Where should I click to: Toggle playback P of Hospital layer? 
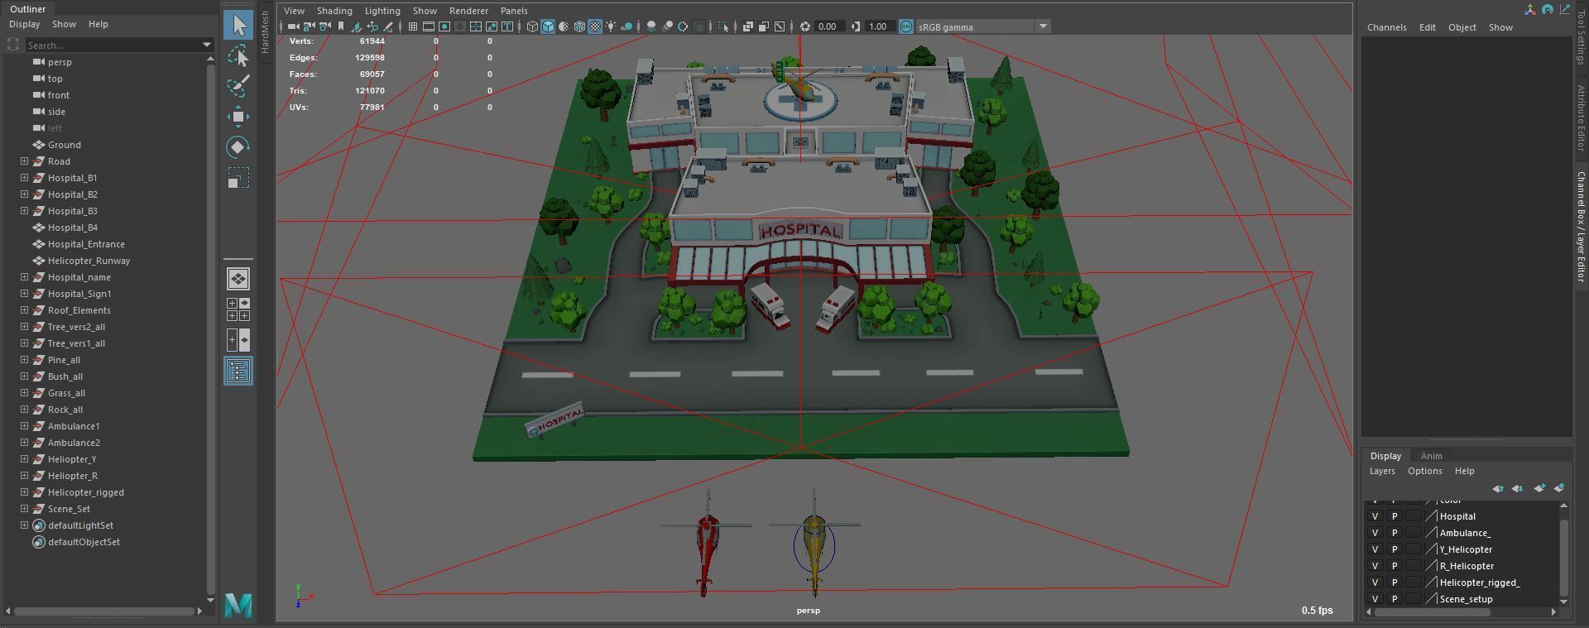pos(1395,516)
